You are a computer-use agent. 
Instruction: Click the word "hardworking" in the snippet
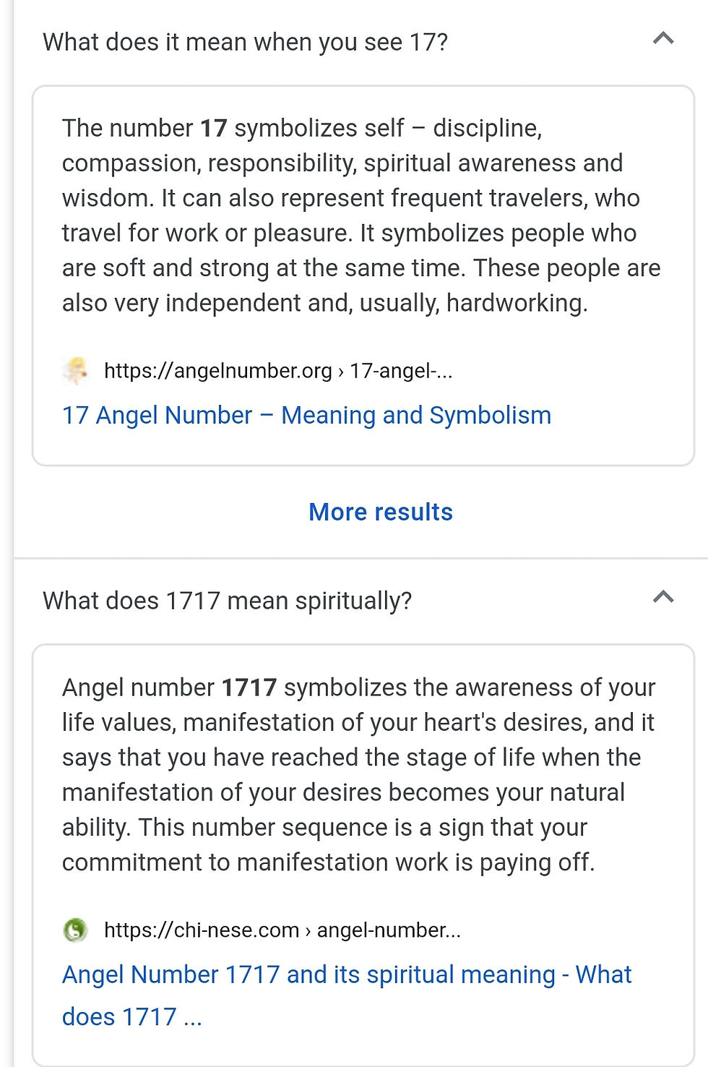pos(514,303)
